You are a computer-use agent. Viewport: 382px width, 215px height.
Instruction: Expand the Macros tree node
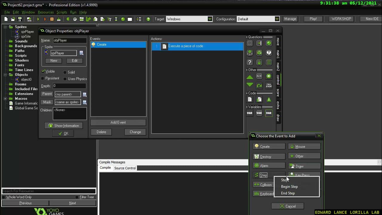[x=5, y=99]
